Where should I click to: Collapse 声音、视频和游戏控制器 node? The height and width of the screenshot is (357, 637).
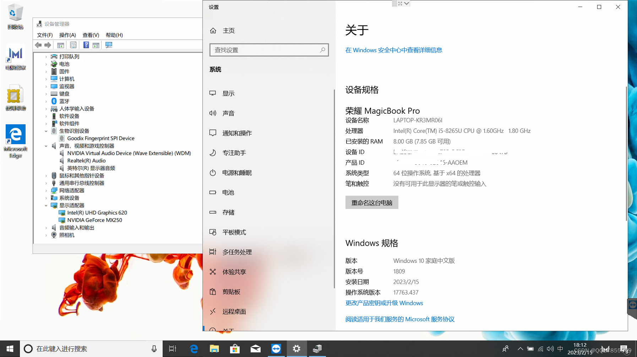click(x=46, y=146)
